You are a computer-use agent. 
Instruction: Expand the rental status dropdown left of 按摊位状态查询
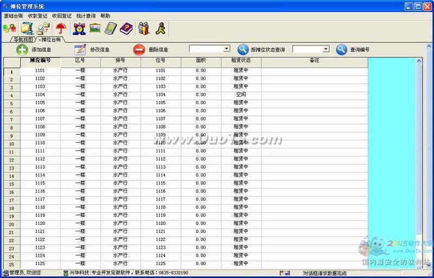227,49
